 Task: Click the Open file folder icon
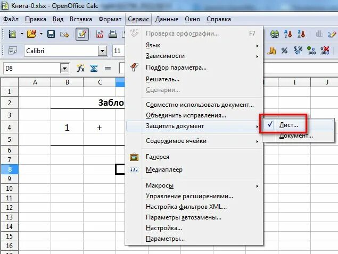(32, 34)
